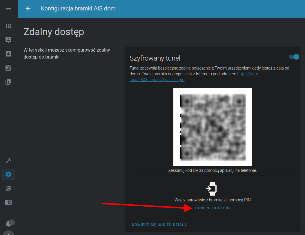Click DOWIEDZ SIĘ JAK TO DZIAŁA
The image size is (305, 235).
coord(159,225)
